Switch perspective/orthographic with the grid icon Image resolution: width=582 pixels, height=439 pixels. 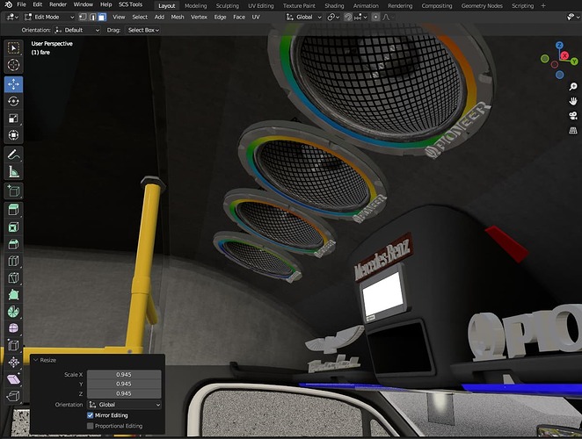(x=573, y=130)
